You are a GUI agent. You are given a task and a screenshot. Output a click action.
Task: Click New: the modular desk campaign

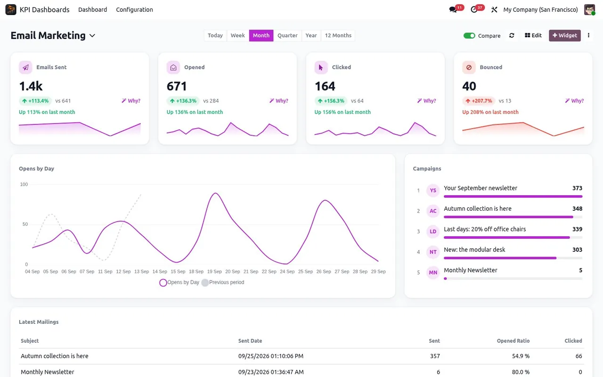(474, 250)
